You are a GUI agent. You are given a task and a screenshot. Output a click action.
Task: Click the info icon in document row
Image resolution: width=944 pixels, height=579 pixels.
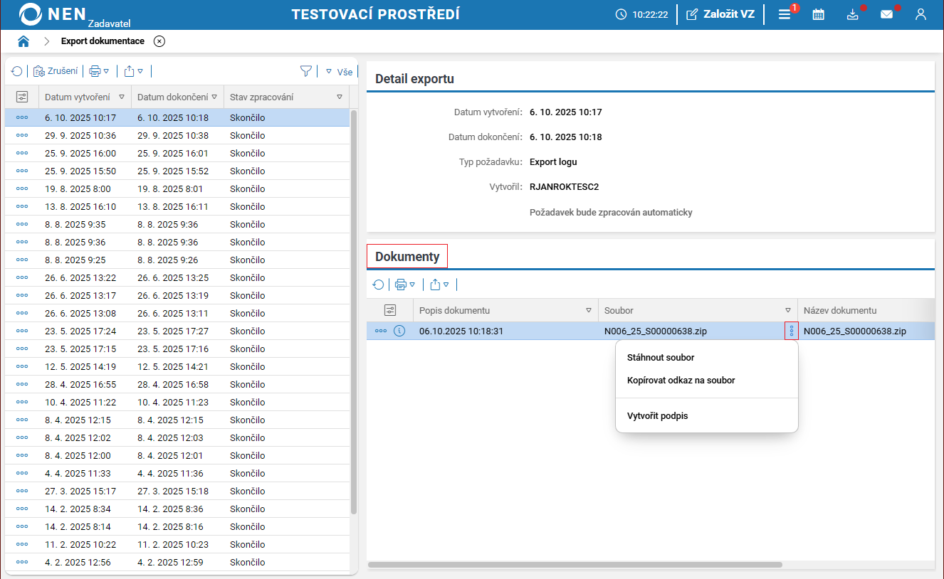399,331
